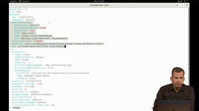The height and width of the screenshot is (111, 199).
Task: Click the volume icon in top bar
Action: (182, 1)
